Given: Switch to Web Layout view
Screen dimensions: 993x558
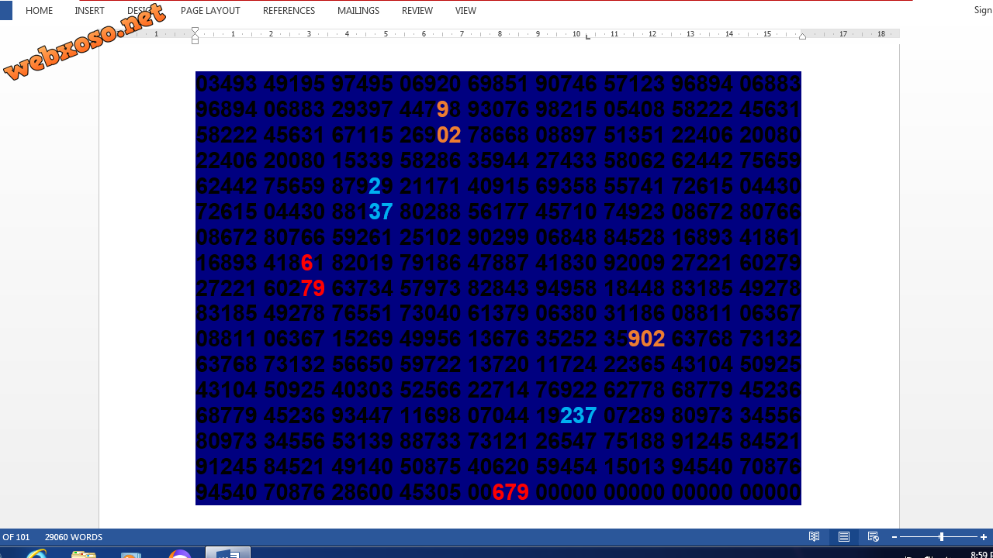Looking at the screenshot, I should (x=874, y=537).
